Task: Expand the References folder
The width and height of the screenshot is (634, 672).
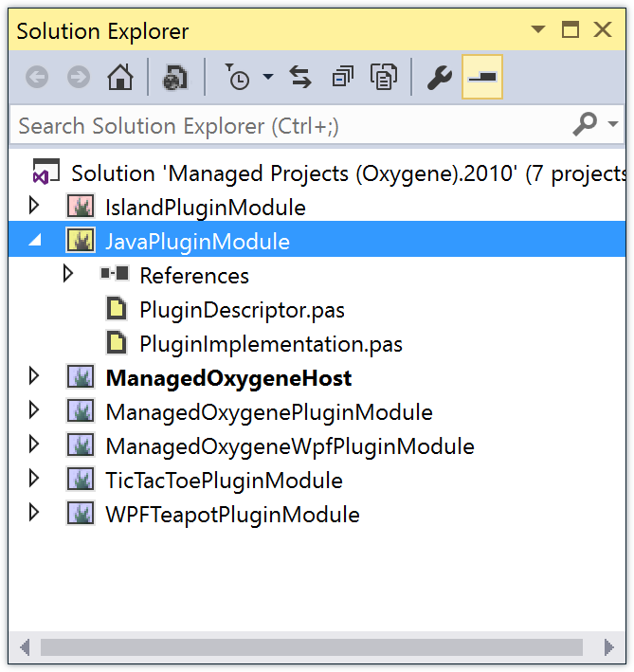Action: tap(67, 273)
